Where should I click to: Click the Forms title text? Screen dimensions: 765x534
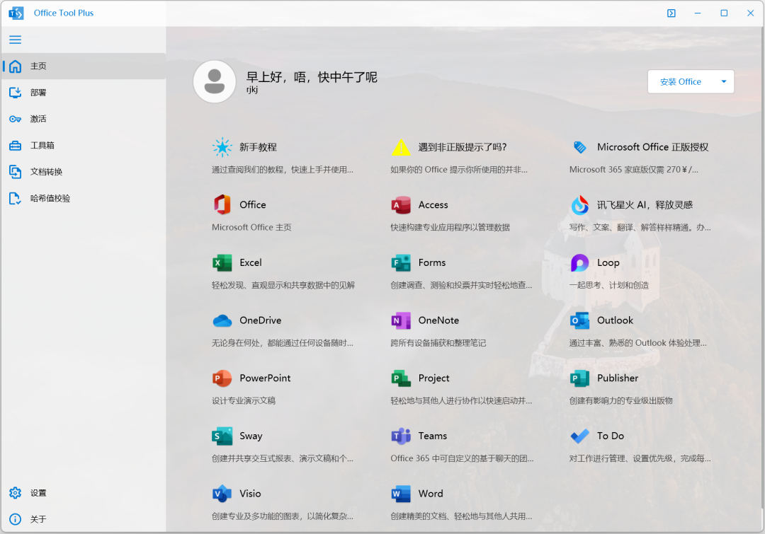[432, 262]
